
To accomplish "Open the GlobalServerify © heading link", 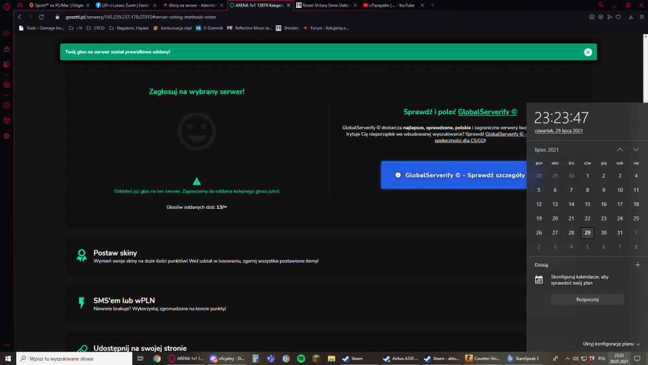I will (487, 112).
